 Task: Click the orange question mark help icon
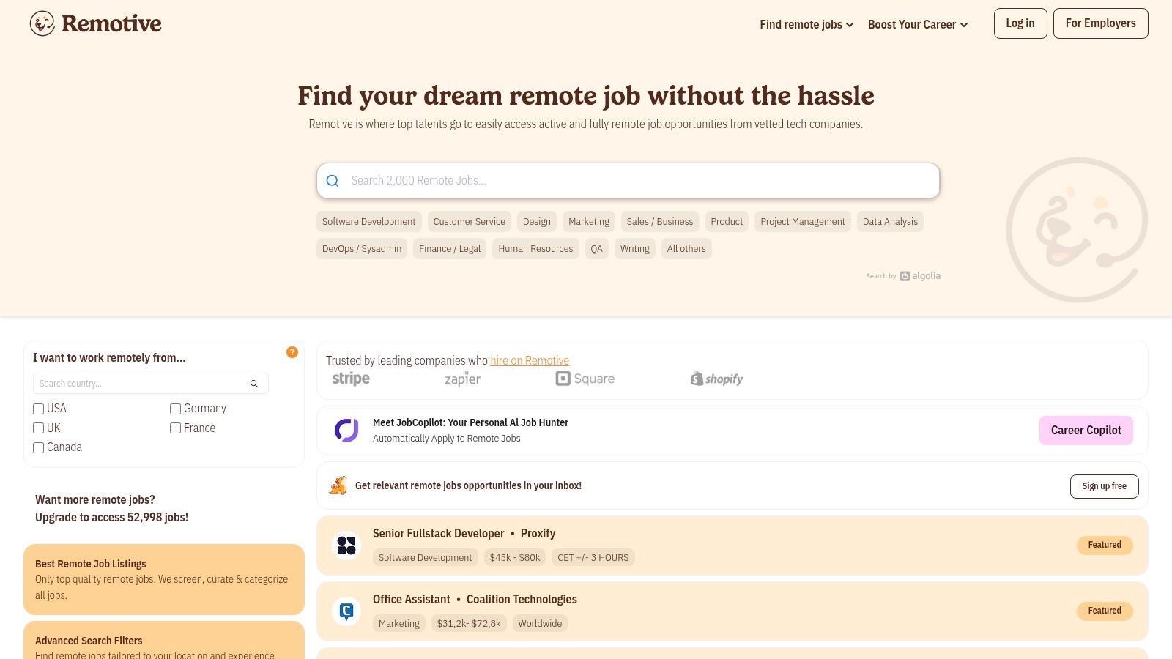point(292,352)
